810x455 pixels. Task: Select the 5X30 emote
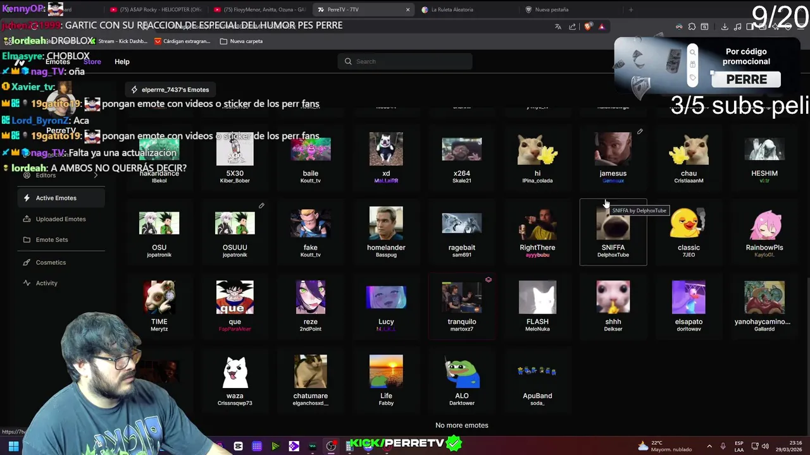[x=235, y=158]
